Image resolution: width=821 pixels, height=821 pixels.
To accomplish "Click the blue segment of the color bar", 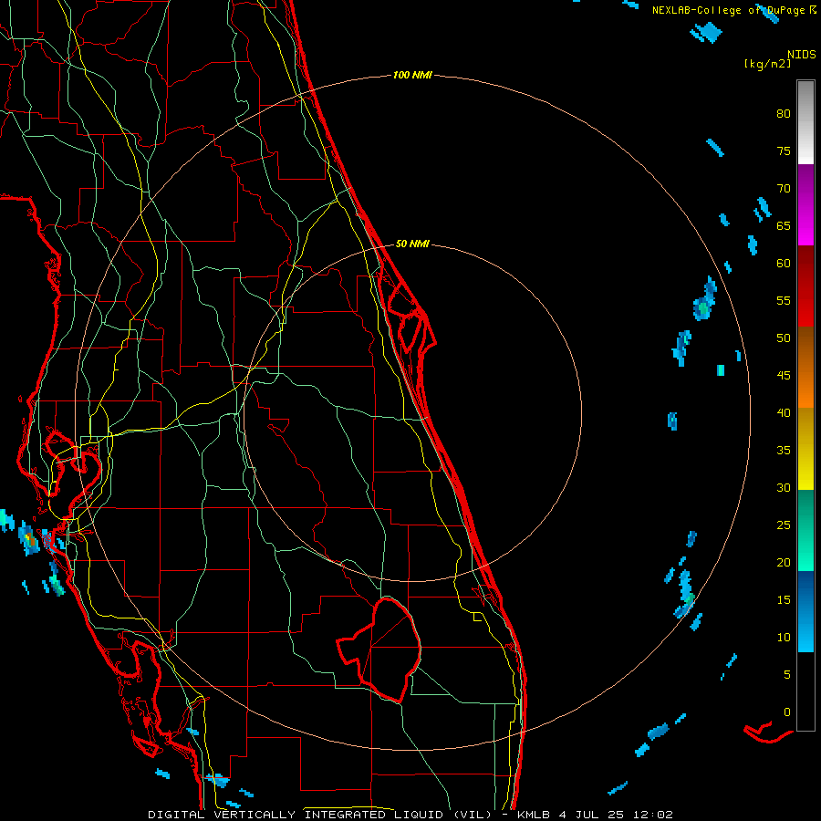I will tap(805, 611).
